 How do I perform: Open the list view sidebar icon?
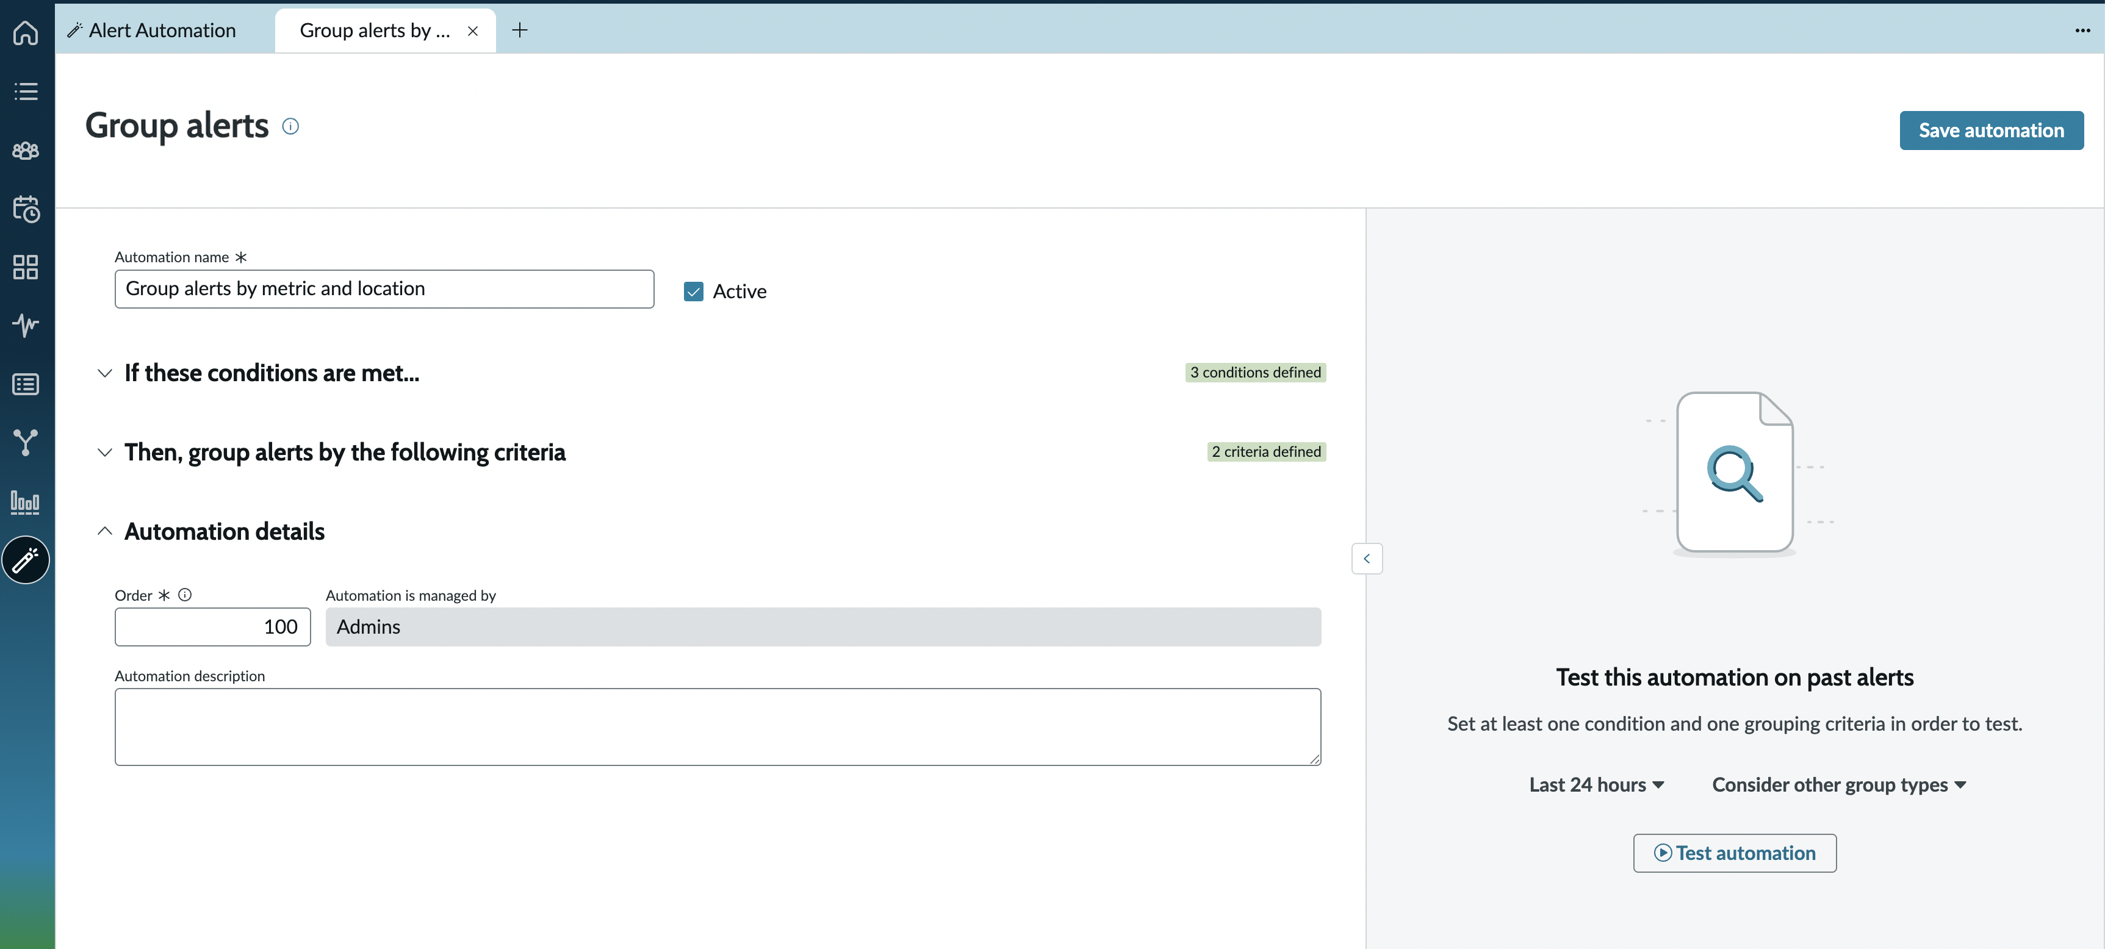coord(26,91)
